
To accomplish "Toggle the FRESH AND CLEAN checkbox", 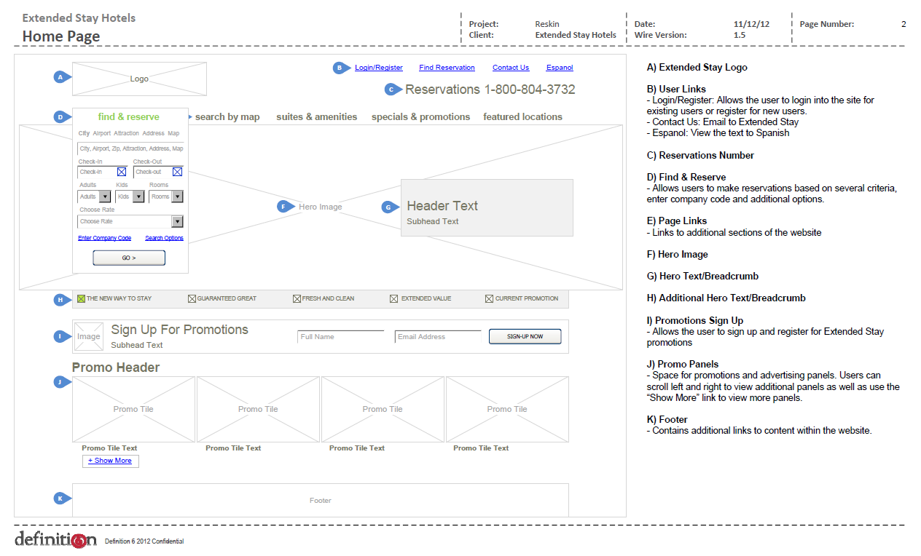I will [x=297, y=298].
